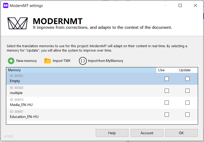Click the Memory column header
Screen dimensions: 204x142
click(x=78, y=70)
